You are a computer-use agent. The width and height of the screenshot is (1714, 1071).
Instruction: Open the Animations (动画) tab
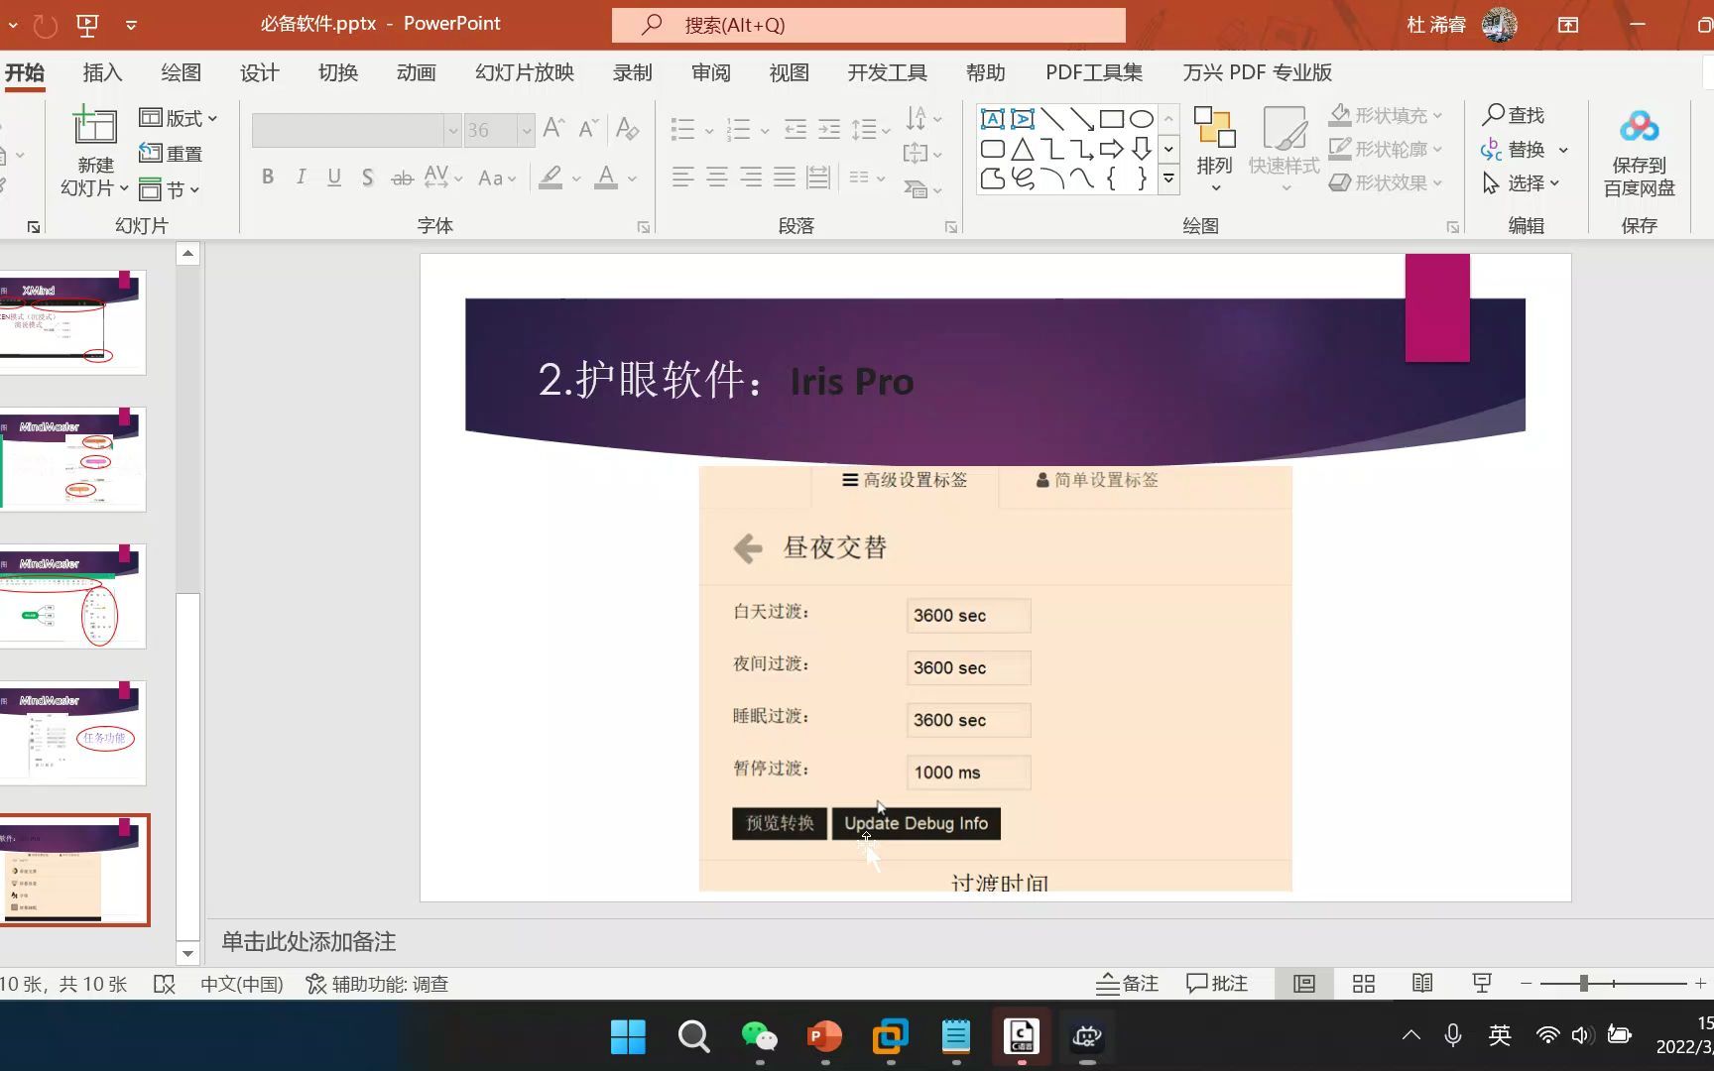point(417,72)
